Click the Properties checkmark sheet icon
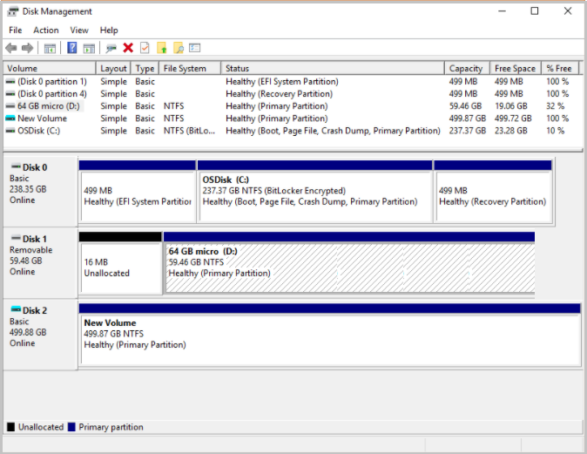 pos(145,48)
